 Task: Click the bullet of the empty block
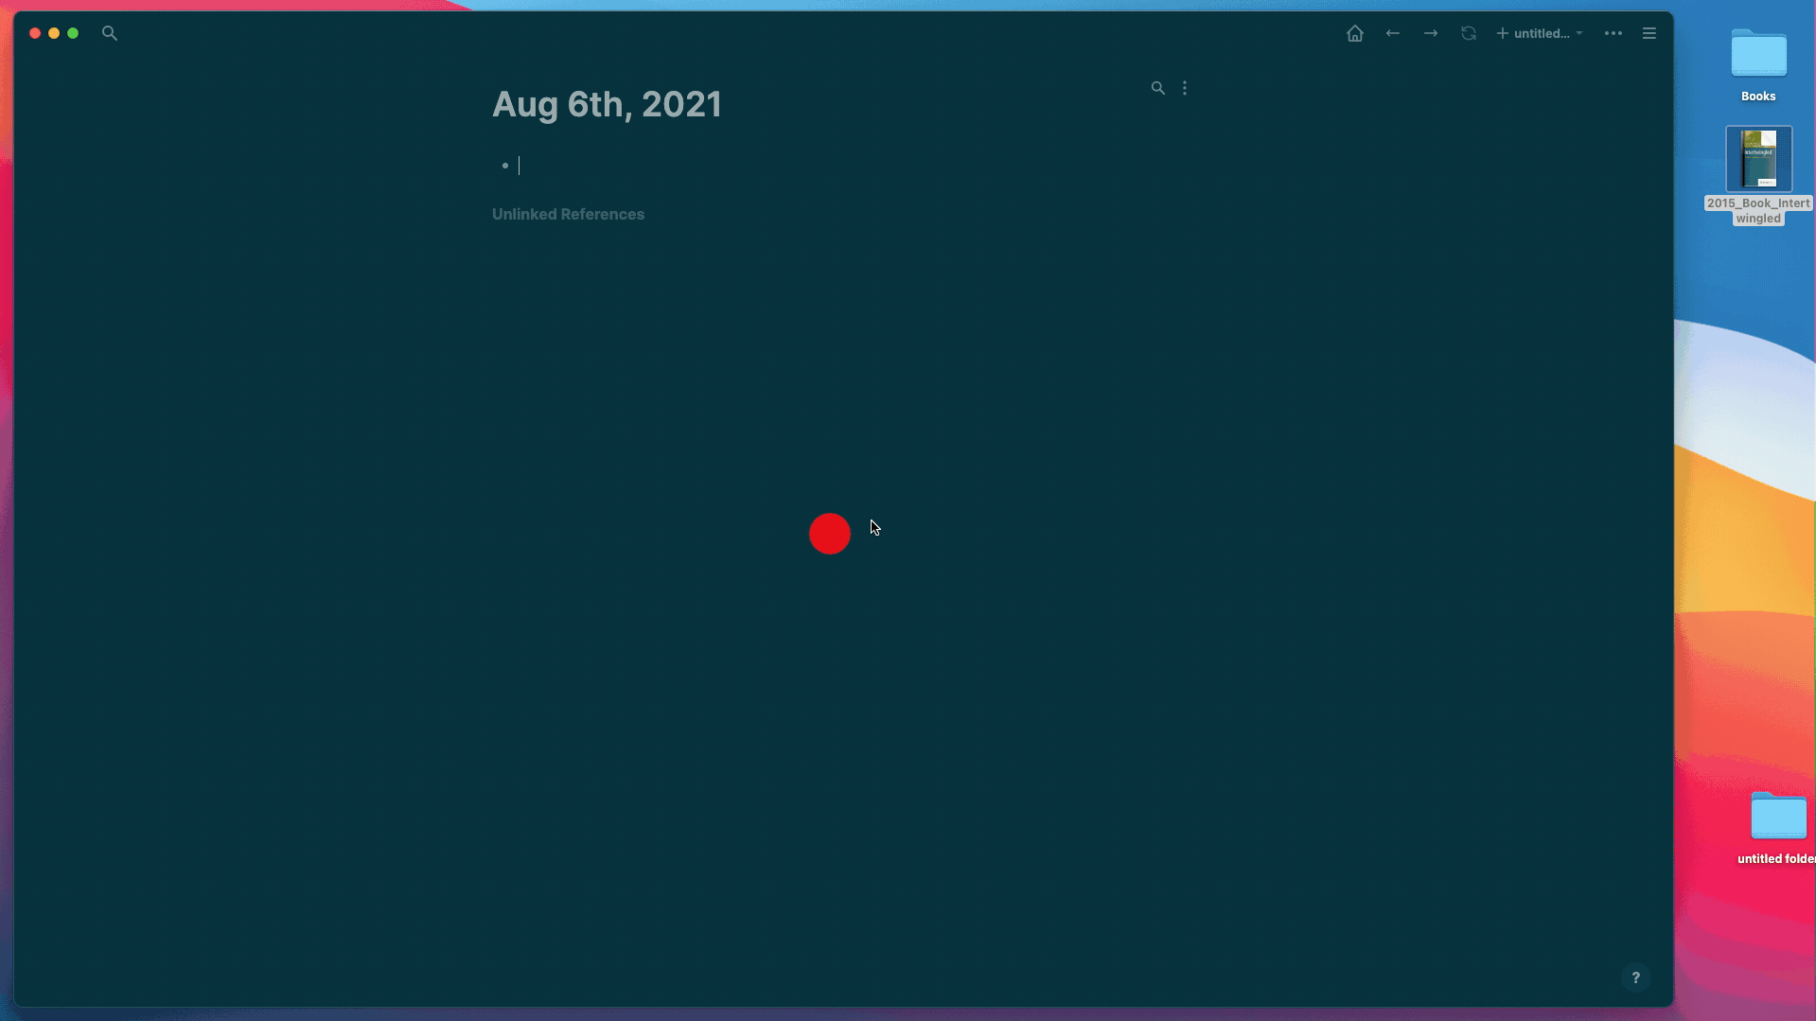tap(505, 166)
